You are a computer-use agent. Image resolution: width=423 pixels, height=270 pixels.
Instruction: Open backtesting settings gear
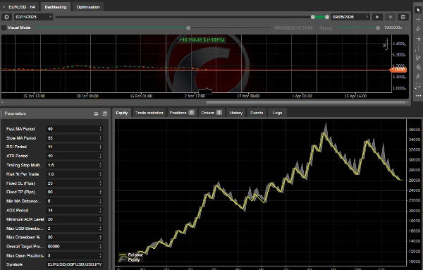[6, 17]
